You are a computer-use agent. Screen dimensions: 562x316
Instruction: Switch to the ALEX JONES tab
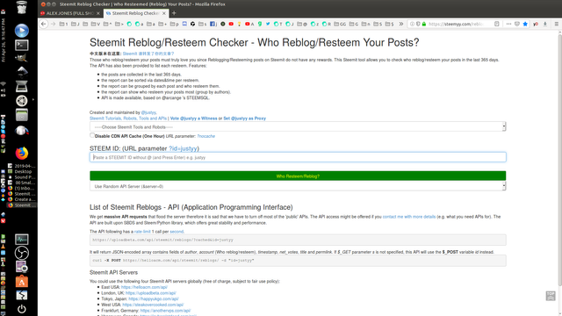pos(70,13)
